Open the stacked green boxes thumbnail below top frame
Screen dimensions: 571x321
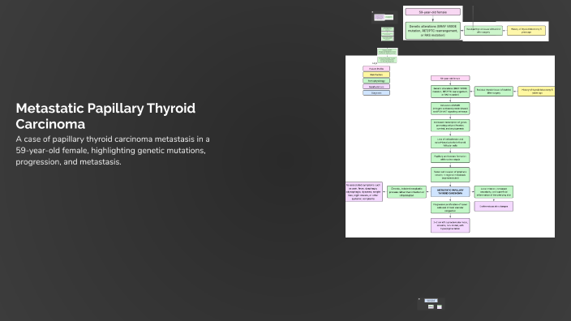point(388,34)
